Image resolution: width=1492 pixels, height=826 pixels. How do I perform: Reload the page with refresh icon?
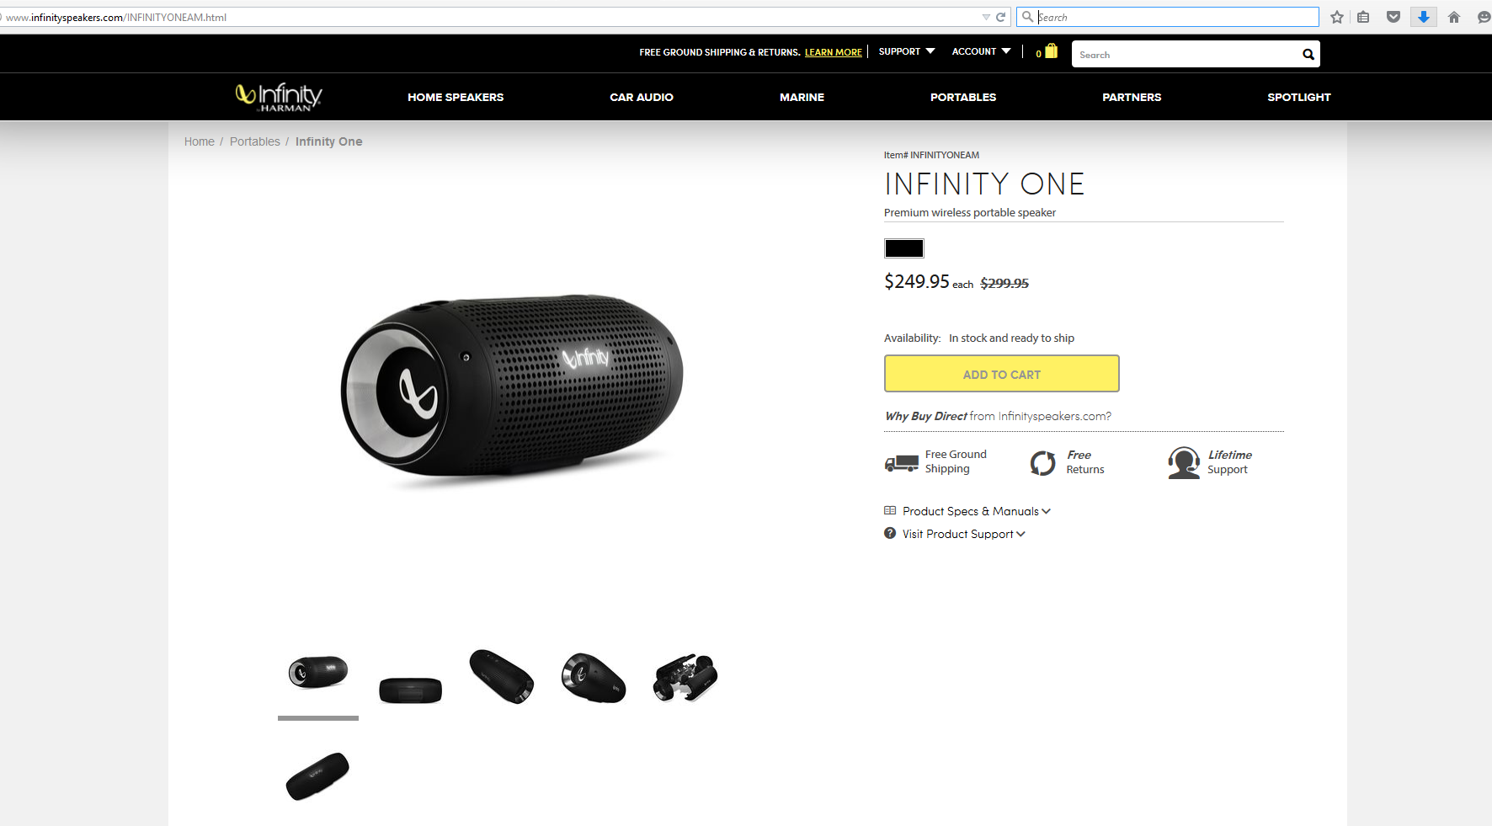point(1001,17)
